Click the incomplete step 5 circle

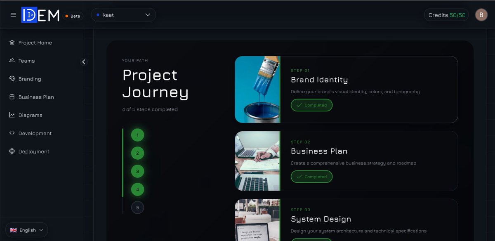click(137, 208)
